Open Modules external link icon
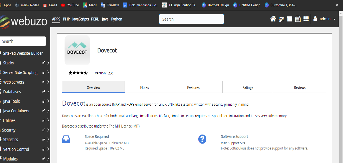This screenshot has width=343, height=163. click(44, 159)
